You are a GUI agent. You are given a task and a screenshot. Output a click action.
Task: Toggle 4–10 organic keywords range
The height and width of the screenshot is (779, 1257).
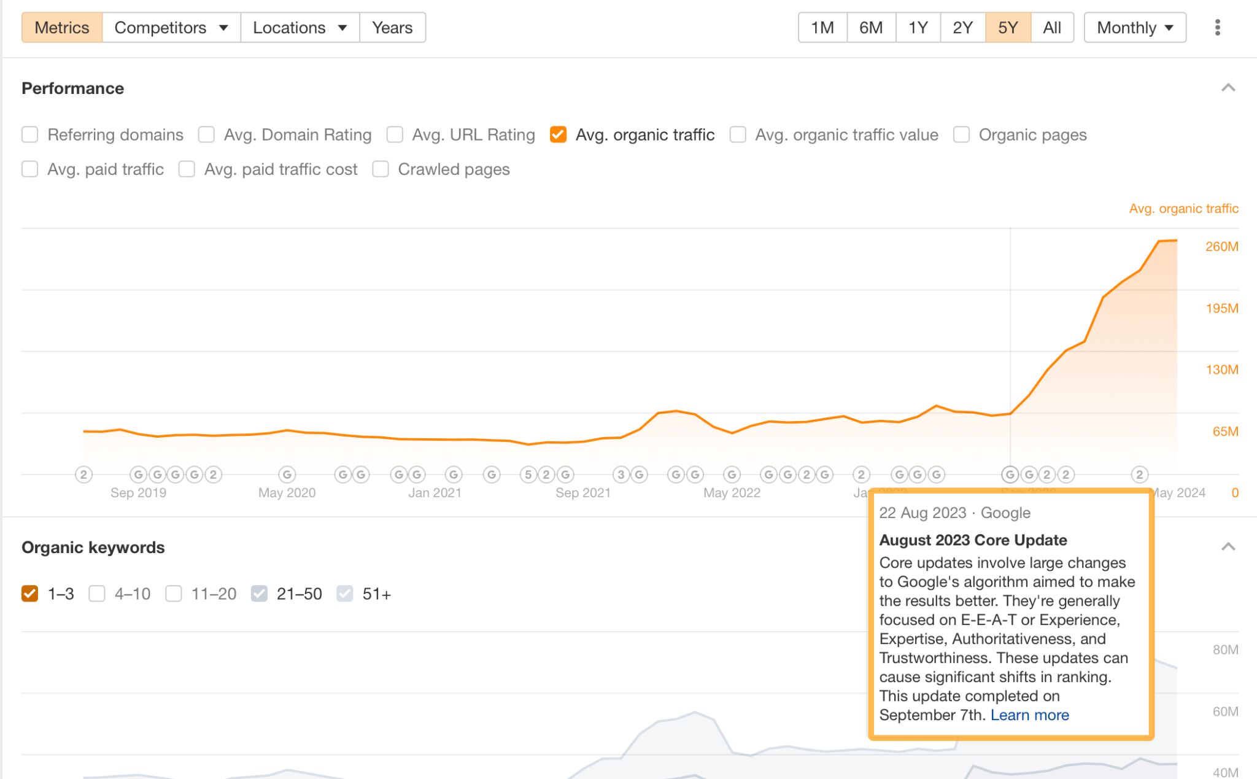click(97, 593)
